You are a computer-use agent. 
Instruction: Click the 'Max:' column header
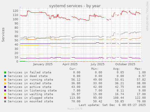pyautogui.click(x=138, y=69)
